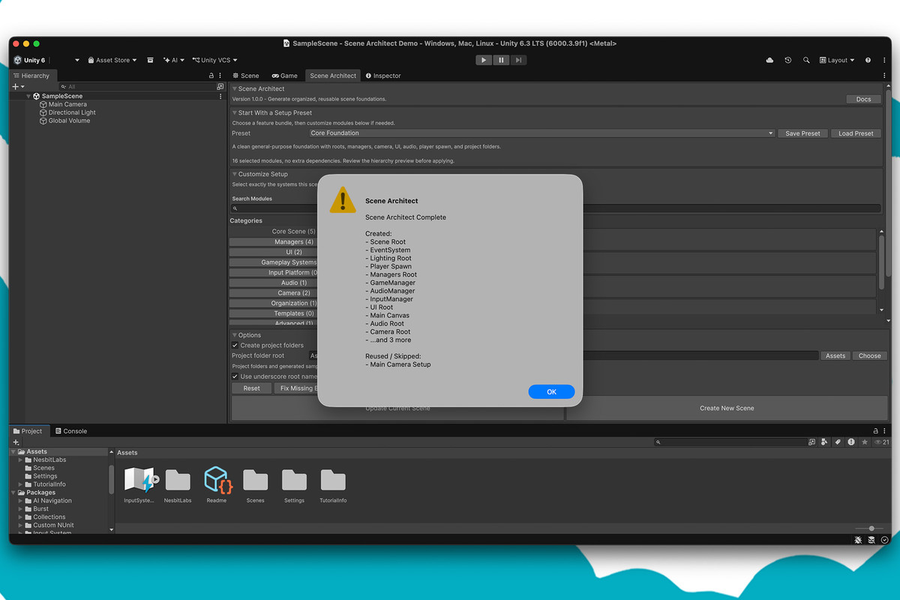Screen dimensions: 900x600
Task: Switch to the Inspector tab
Action: coord(383,76)
